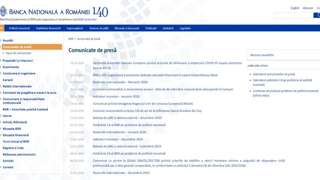This screenshot has height=180, width=320.
Task: Open Turul virtual al BNR
Action: point(16,142)
